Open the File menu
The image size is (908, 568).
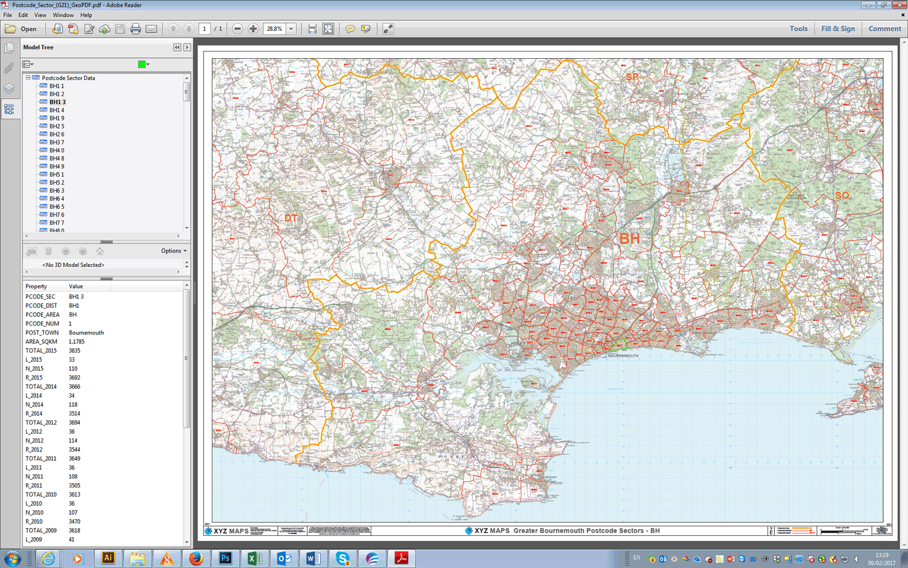(7, 15)
